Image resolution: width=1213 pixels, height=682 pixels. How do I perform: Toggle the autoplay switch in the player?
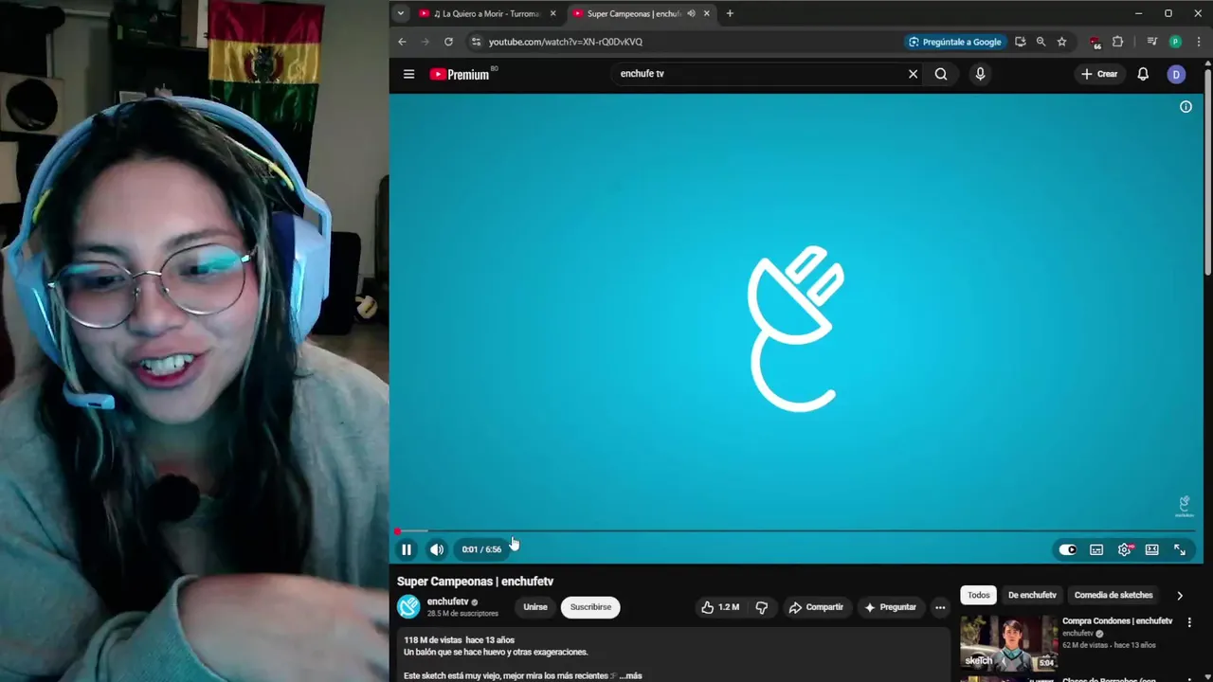click(1068, 549)
